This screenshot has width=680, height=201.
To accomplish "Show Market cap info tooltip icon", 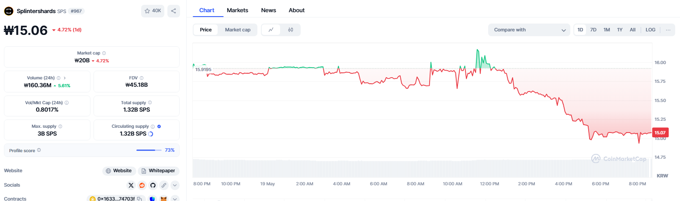I will [104, 53].
